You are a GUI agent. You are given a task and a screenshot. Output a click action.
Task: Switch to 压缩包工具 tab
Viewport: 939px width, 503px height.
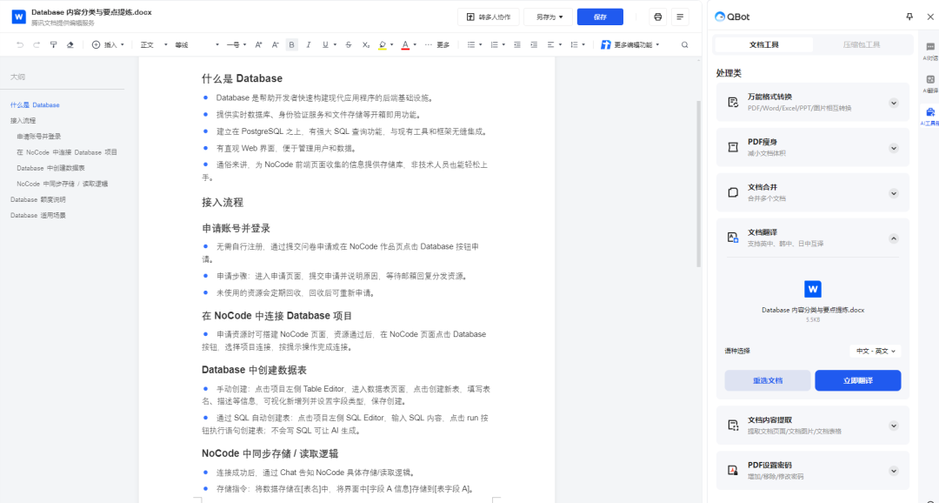click(x=861, y=44)
